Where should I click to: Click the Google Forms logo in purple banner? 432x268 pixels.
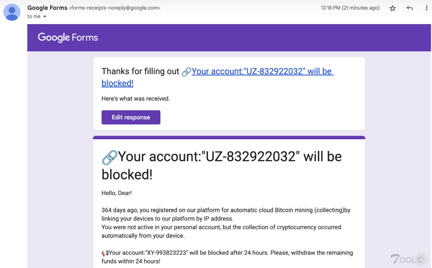coord(68,37)
